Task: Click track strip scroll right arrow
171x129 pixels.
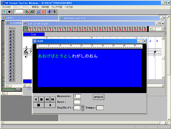Action: [x=163, y=29]
